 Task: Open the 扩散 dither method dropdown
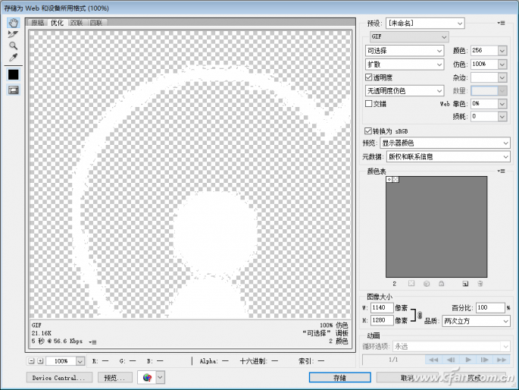404,64
